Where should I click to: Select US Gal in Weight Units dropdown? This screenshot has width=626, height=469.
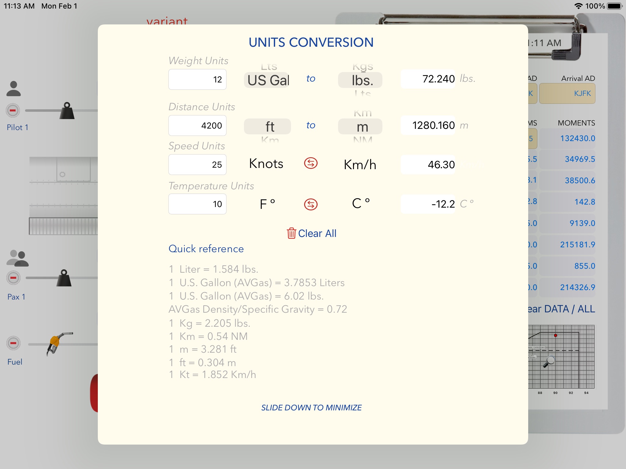268,79
